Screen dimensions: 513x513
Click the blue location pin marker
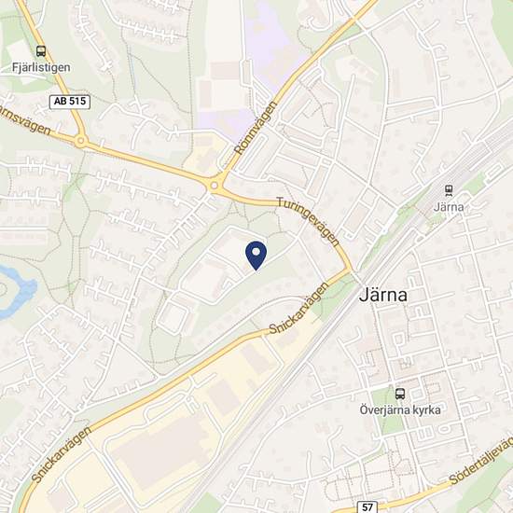pyautogui.click(x=256, y=256)
